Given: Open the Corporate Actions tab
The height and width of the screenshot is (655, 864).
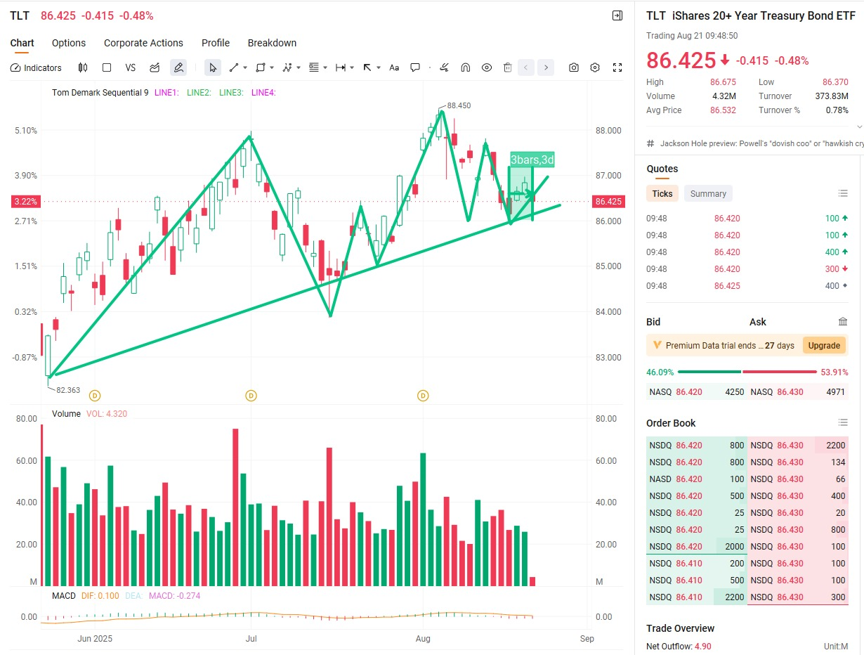Looking at the screenshot, I should click(143, 43).
